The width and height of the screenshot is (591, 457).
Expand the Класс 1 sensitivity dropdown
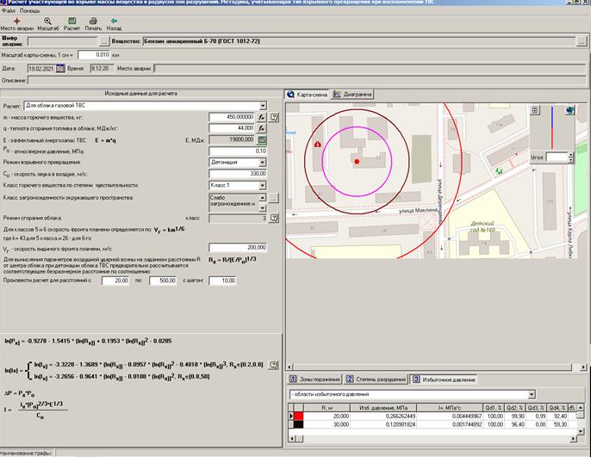coord(261,184)
